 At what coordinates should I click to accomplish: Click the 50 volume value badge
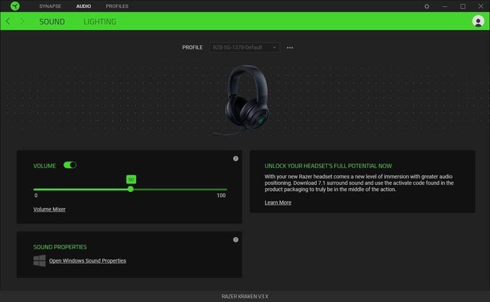[x=131, y=179]
